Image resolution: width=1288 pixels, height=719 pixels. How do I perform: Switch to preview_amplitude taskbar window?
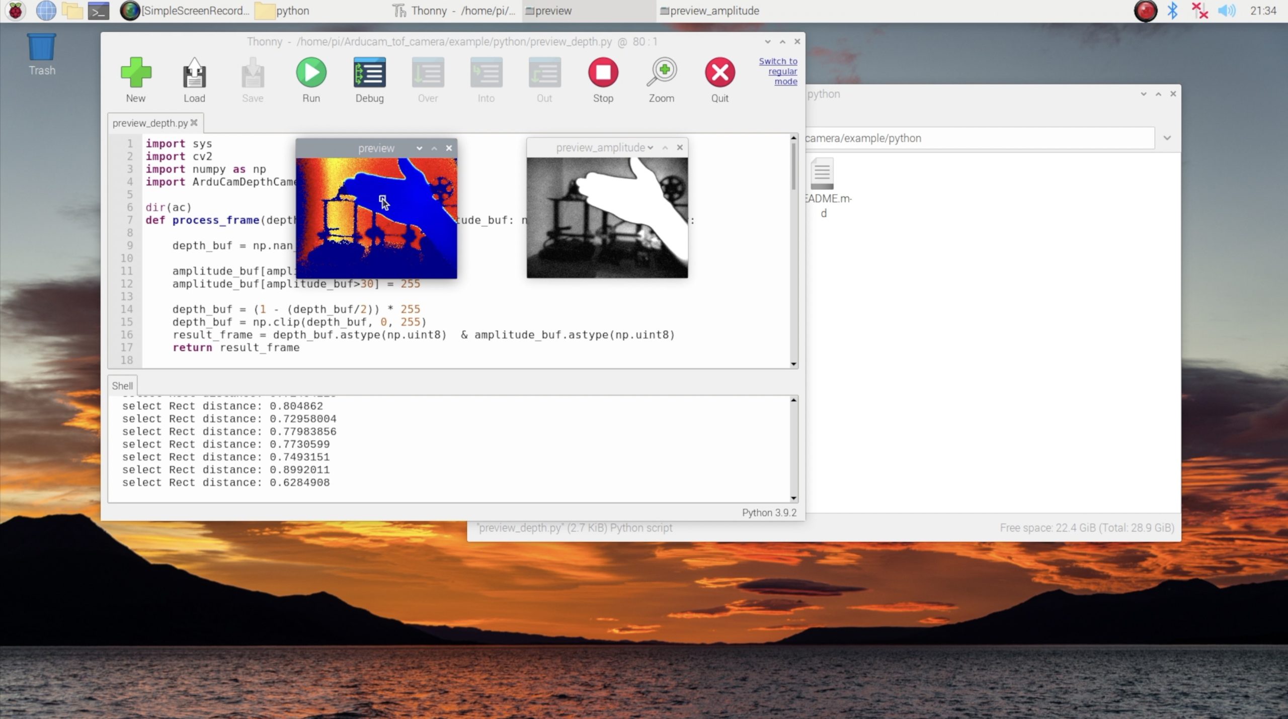[709, 11]
